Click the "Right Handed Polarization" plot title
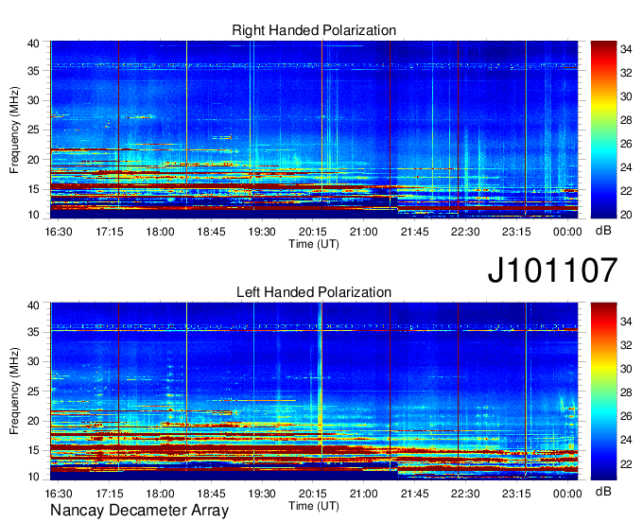The width and height of the screenshot is (643, 522). pos(314,30)
